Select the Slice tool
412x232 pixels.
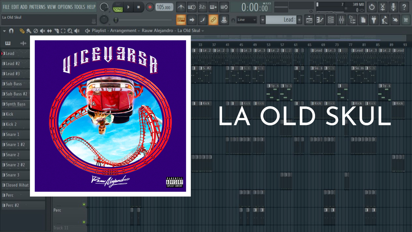pos(56,31)
